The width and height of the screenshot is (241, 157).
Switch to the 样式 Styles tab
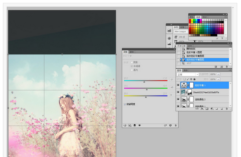[205, 17]
